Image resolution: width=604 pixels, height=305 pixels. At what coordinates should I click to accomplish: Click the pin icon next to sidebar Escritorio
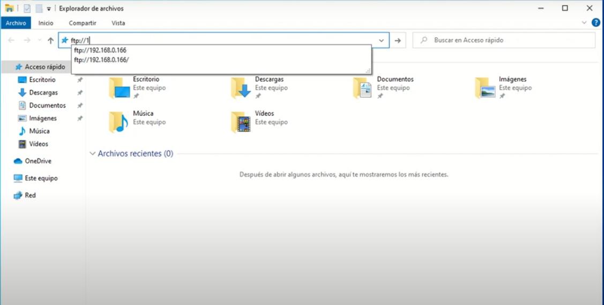[x=80, y=80]
